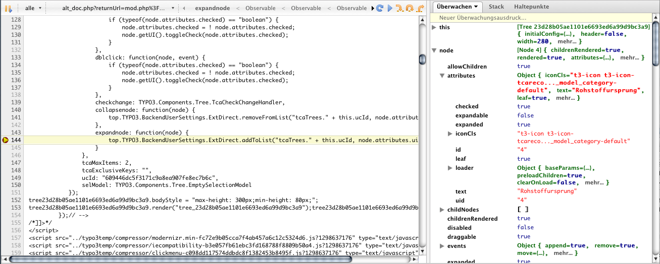
Task: Click the Step Over icon
Action: click(409, 8)
